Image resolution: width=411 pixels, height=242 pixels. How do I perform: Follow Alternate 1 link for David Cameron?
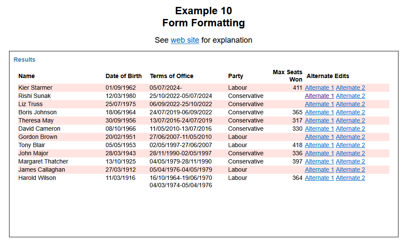tap(319, 129)
